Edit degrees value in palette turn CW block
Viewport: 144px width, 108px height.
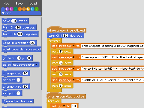point(18,28)
